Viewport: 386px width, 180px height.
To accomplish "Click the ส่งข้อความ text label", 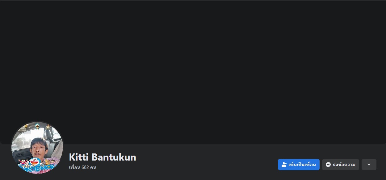I will point(344,165).
